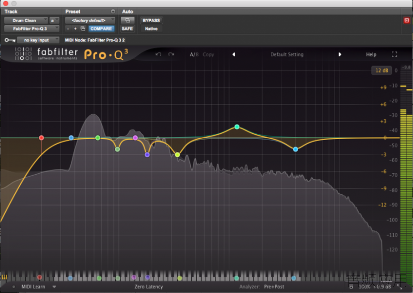The height and width of the screenshot is (293, 413).
Task: Switch A/B state
Action: click(194, 54)
